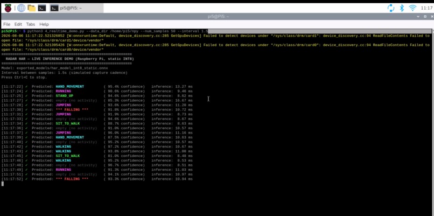Click the [11:17:48] timestamp

pos(12,165)
